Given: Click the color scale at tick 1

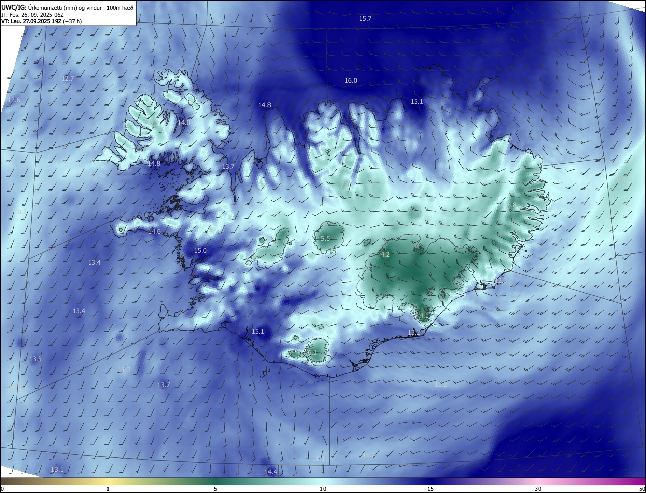Looking at the screenshot, I should (108, 489).
